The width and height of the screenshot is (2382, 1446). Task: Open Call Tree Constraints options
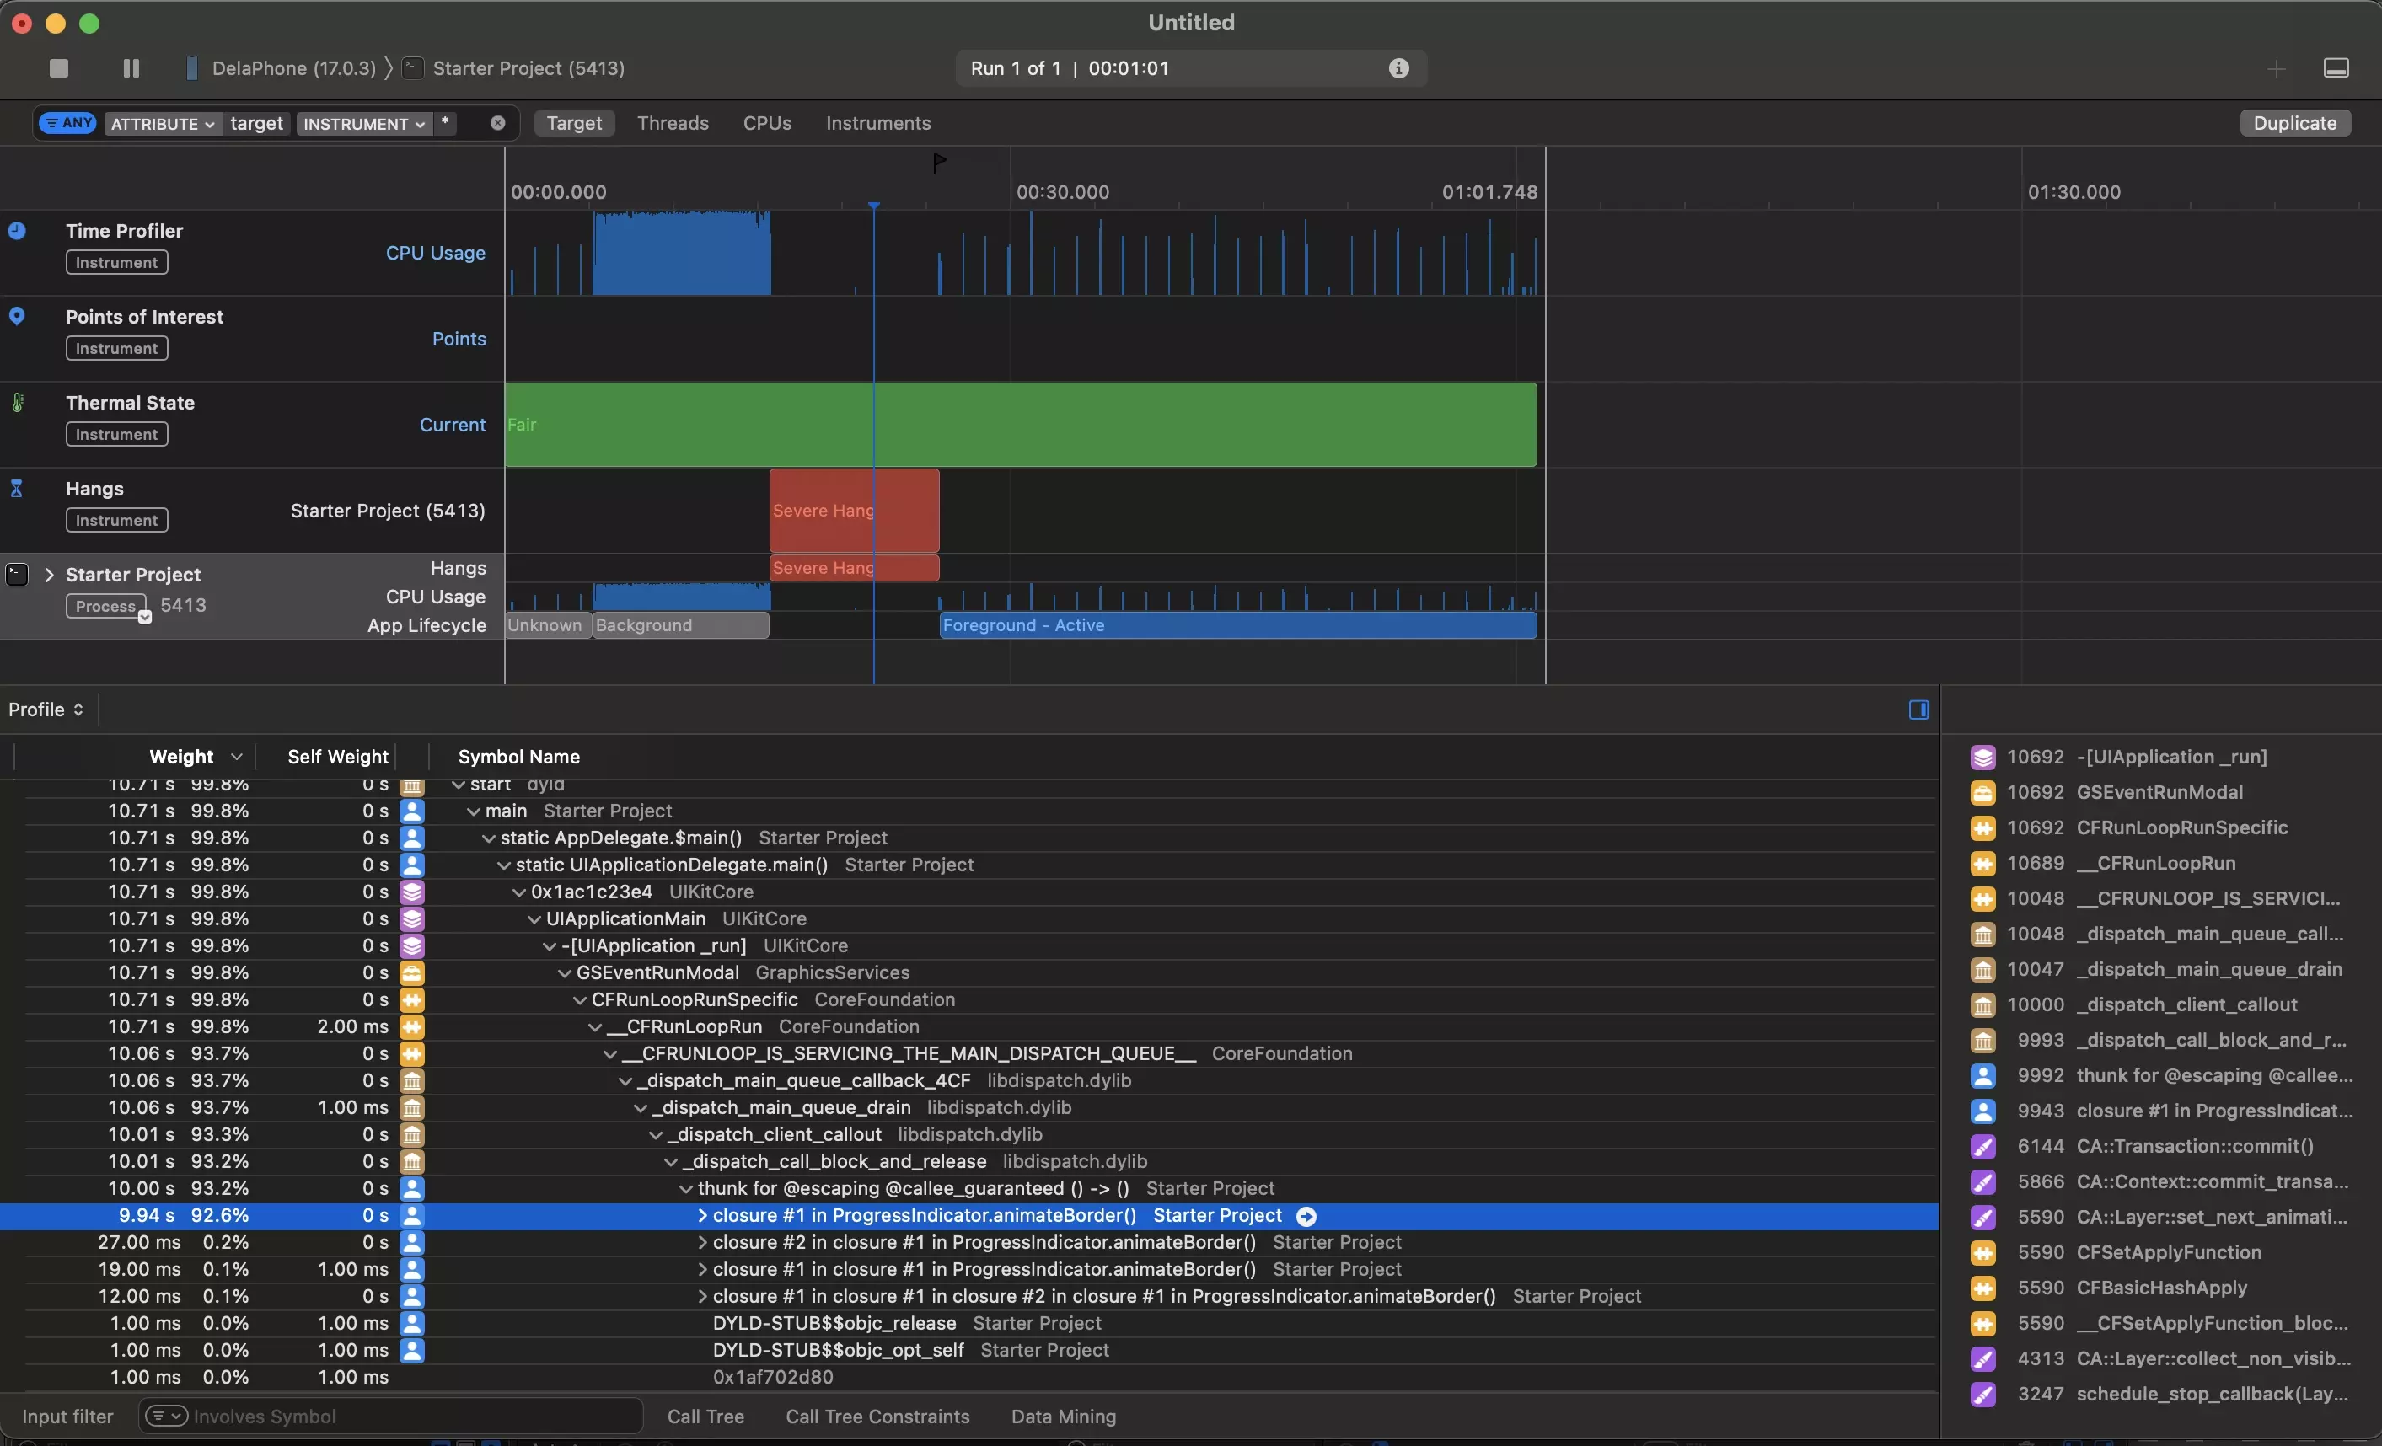877,1417
